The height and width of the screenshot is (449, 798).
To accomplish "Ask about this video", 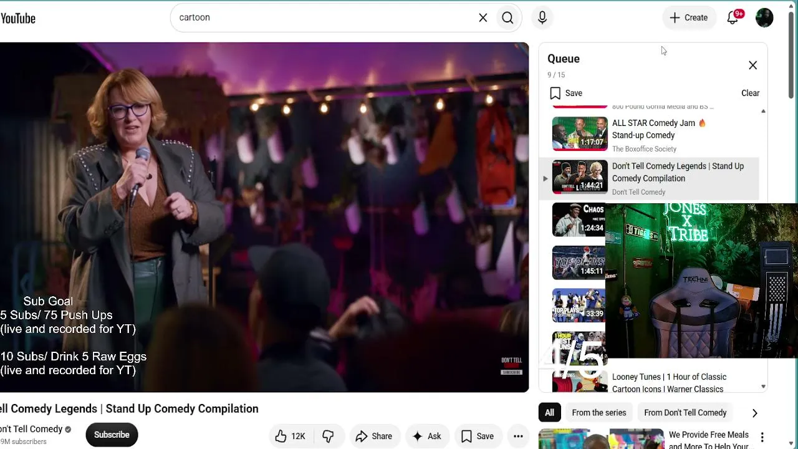I will point(426,436).
